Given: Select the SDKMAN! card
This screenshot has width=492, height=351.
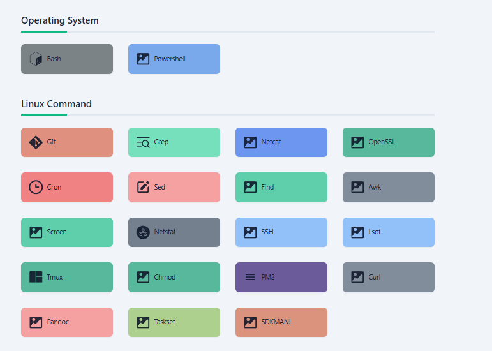Looking at the screenshot, I should coord(281,322).
